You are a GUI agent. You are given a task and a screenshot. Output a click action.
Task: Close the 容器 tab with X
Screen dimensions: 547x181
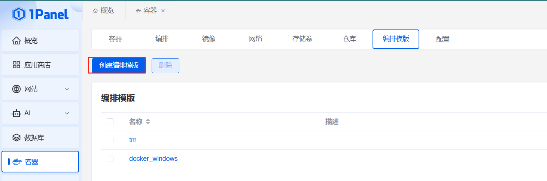click(x=163, y=11)
